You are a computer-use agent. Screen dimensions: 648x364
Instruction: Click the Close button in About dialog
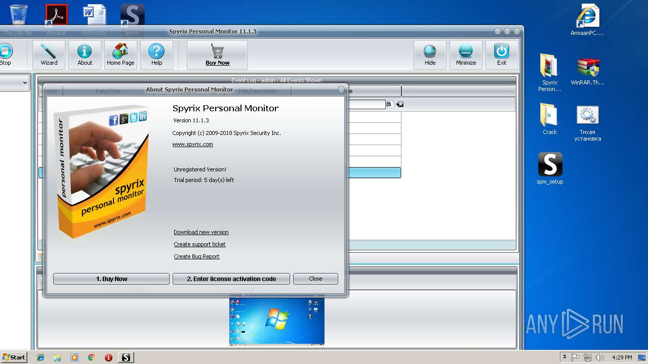click(x=315, y=279)
